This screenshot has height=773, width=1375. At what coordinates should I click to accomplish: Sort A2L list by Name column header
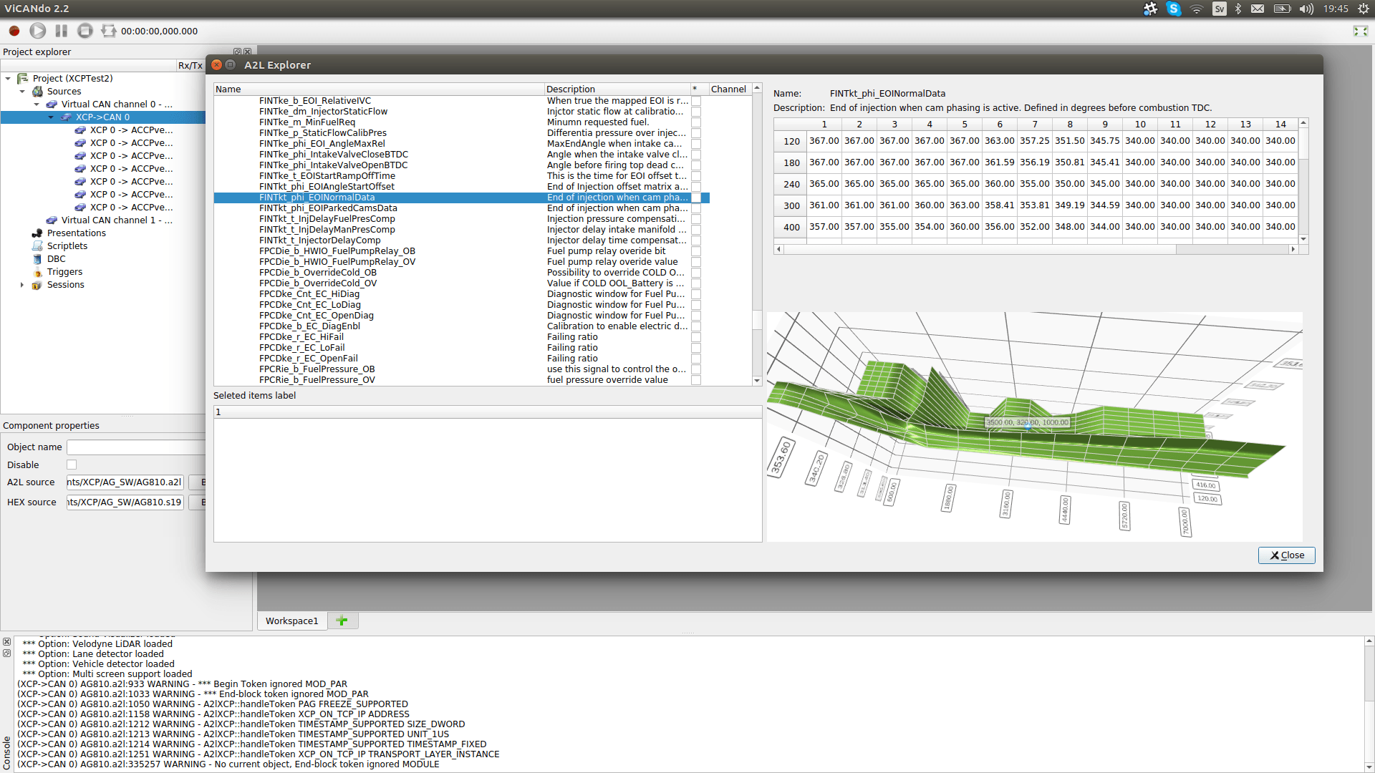pos(379,89)
